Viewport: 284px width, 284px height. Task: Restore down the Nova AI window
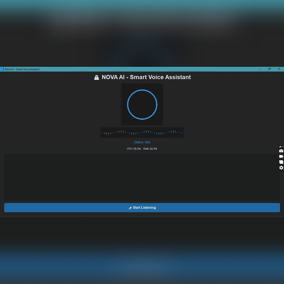[x=270, y=69]
